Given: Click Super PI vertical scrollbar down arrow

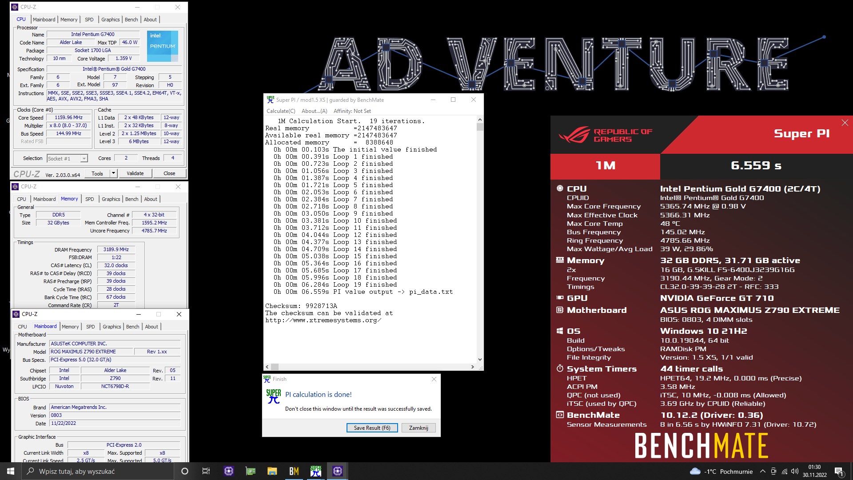Looking at the screenshot, I should 480,360.
